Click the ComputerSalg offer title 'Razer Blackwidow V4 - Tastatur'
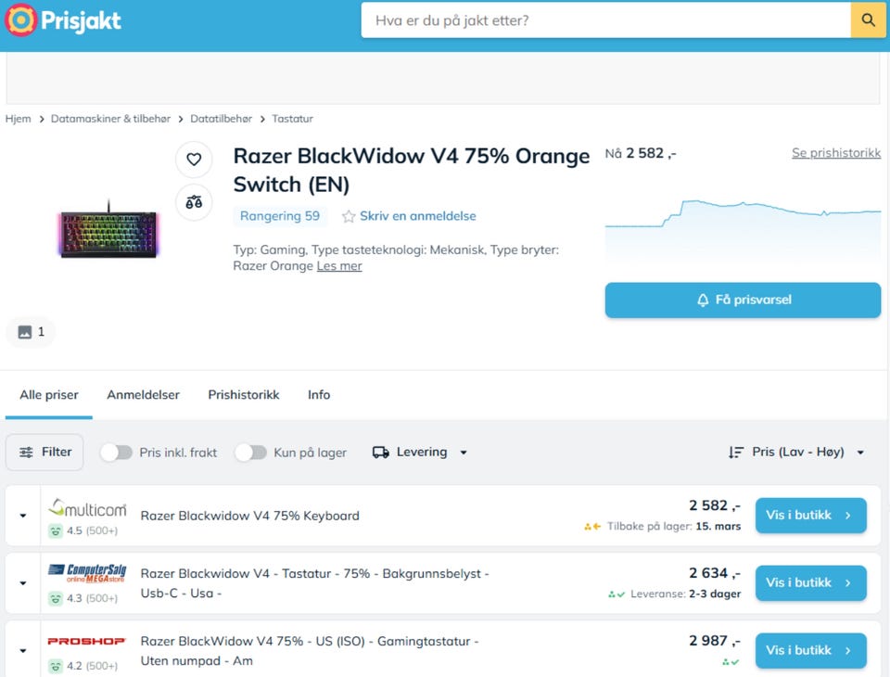The width and height of the screenshot is (890, 677). tap(314, 583)
